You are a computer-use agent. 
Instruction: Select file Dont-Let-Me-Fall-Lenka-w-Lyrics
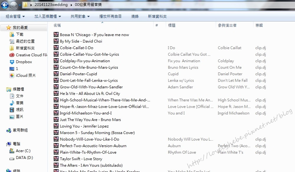click(88, 80)
